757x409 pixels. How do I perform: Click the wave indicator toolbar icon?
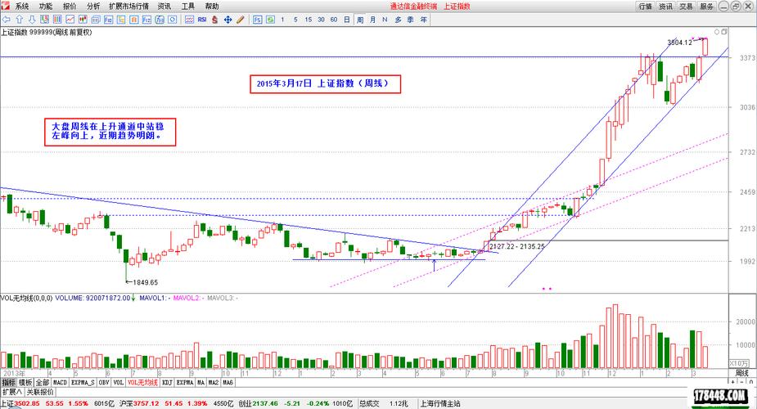tap(189, 20)
